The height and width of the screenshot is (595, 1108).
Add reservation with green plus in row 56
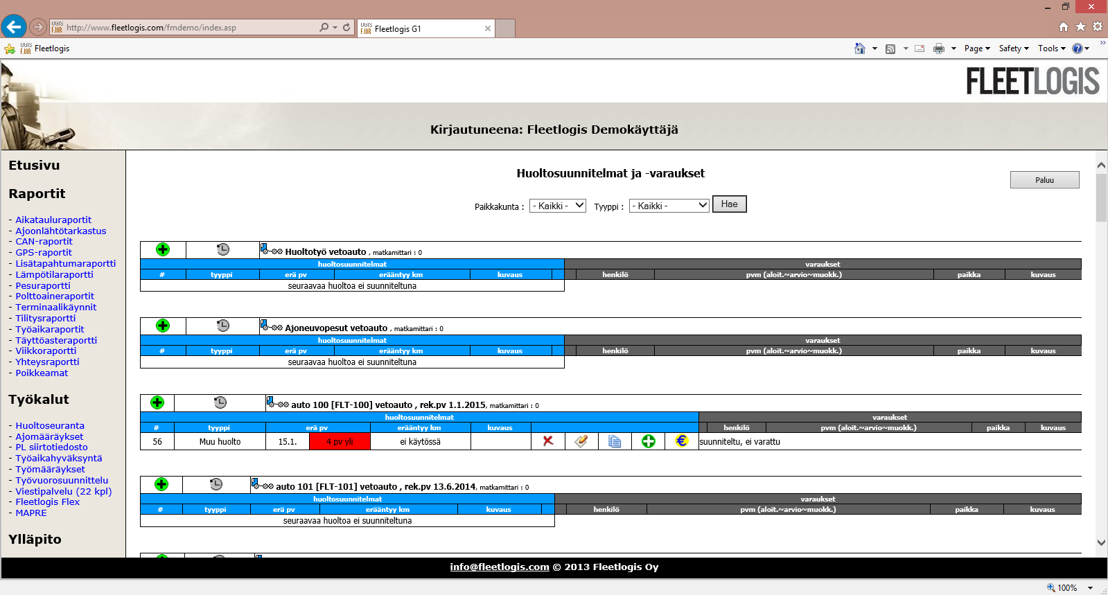coord(649,441)
